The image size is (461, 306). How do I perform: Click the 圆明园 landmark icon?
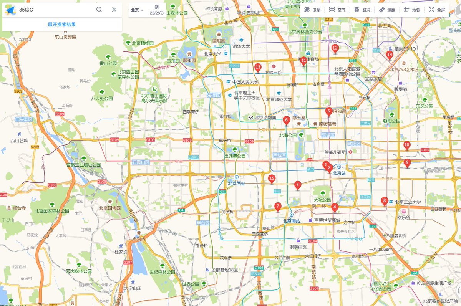(x=219, y=34)
